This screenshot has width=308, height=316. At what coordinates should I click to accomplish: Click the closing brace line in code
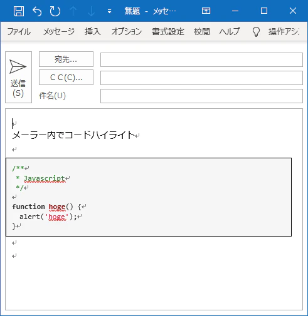[x=14, y=226]
